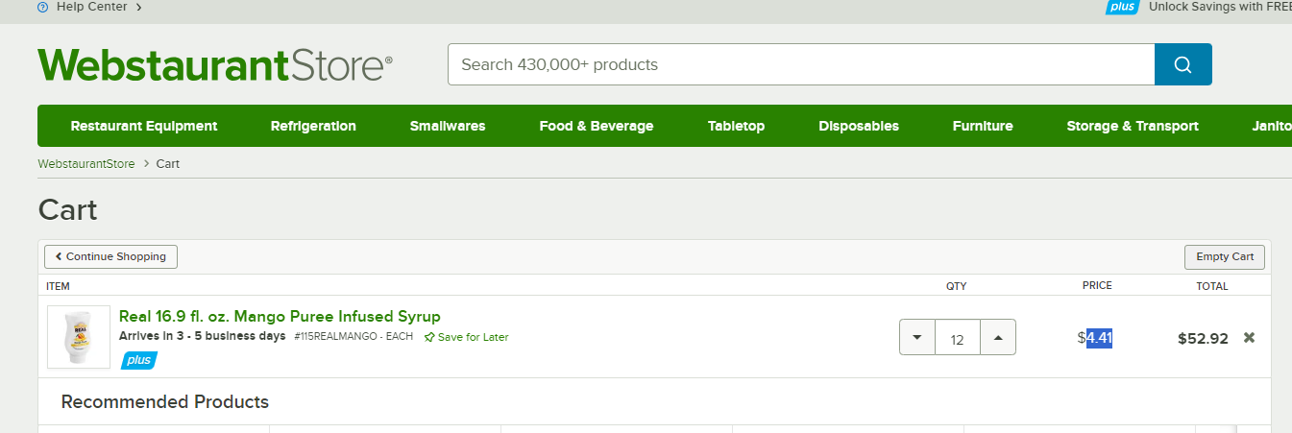The height and width of the screenshot is (433, 1292).
Task: Click the Unlock Savings banner text
Action: coord(1220,7)
